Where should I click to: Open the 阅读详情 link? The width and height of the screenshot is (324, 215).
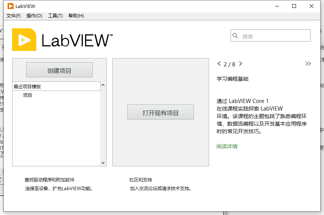point(227,146)
